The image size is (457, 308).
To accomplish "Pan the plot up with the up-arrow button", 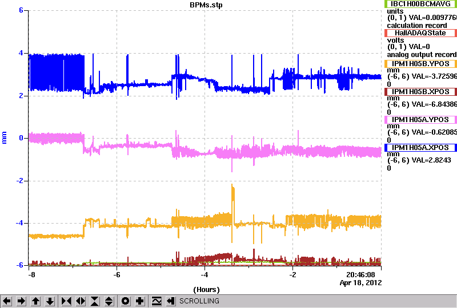I will (x=35, y=301).
